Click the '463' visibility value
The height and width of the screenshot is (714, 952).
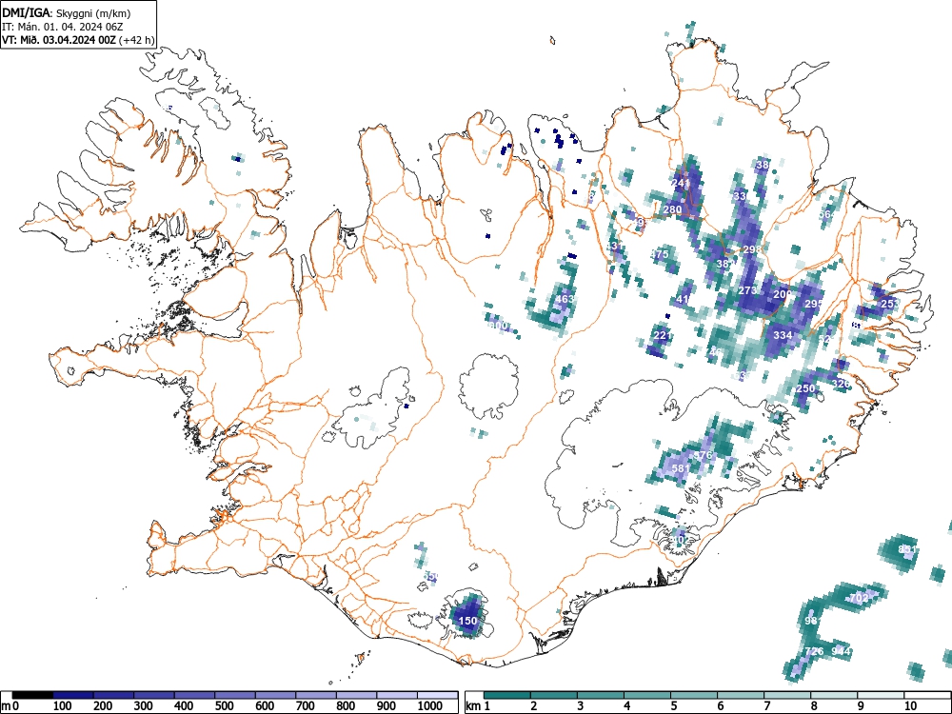pyautogui.click(x=565, y=299)
